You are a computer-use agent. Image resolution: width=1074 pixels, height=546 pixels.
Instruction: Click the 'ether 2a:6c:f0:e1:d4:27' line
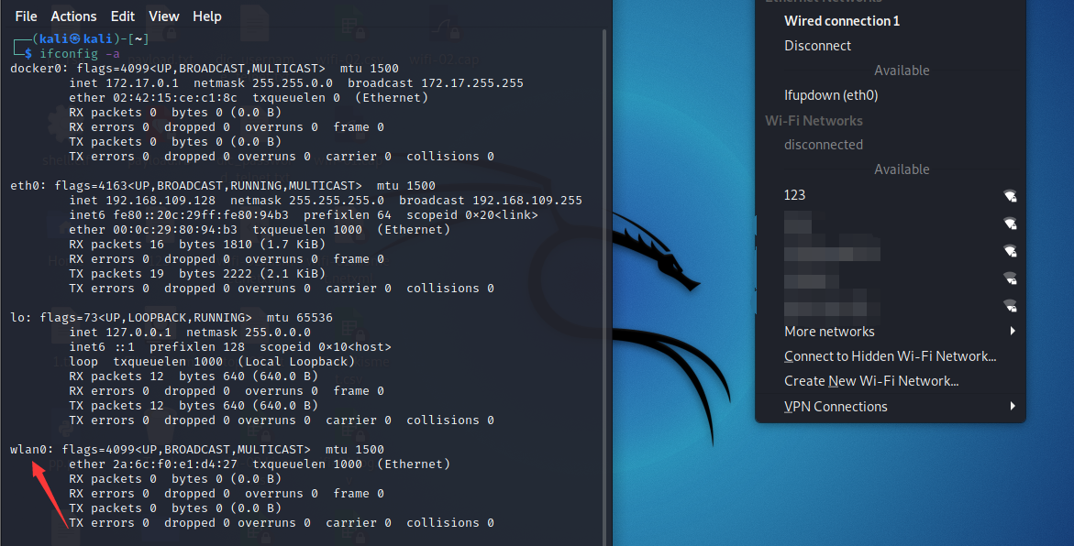[x=260, y=464]
